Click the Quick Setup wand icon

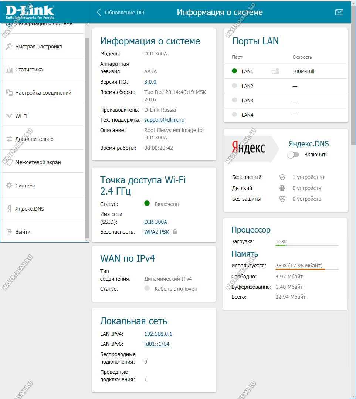tap(9, 47)
